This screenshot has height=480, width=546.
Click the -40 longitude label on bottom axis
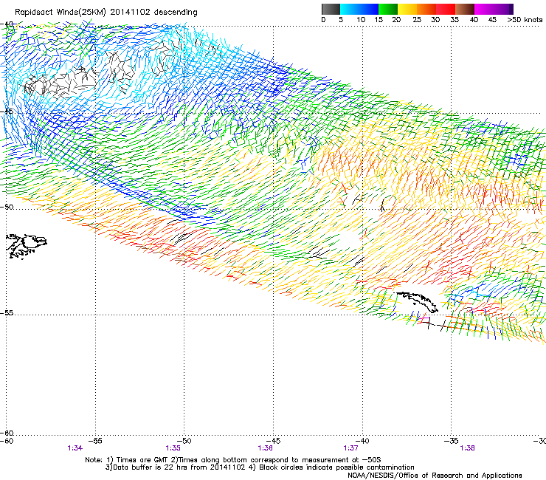(362, 441)
